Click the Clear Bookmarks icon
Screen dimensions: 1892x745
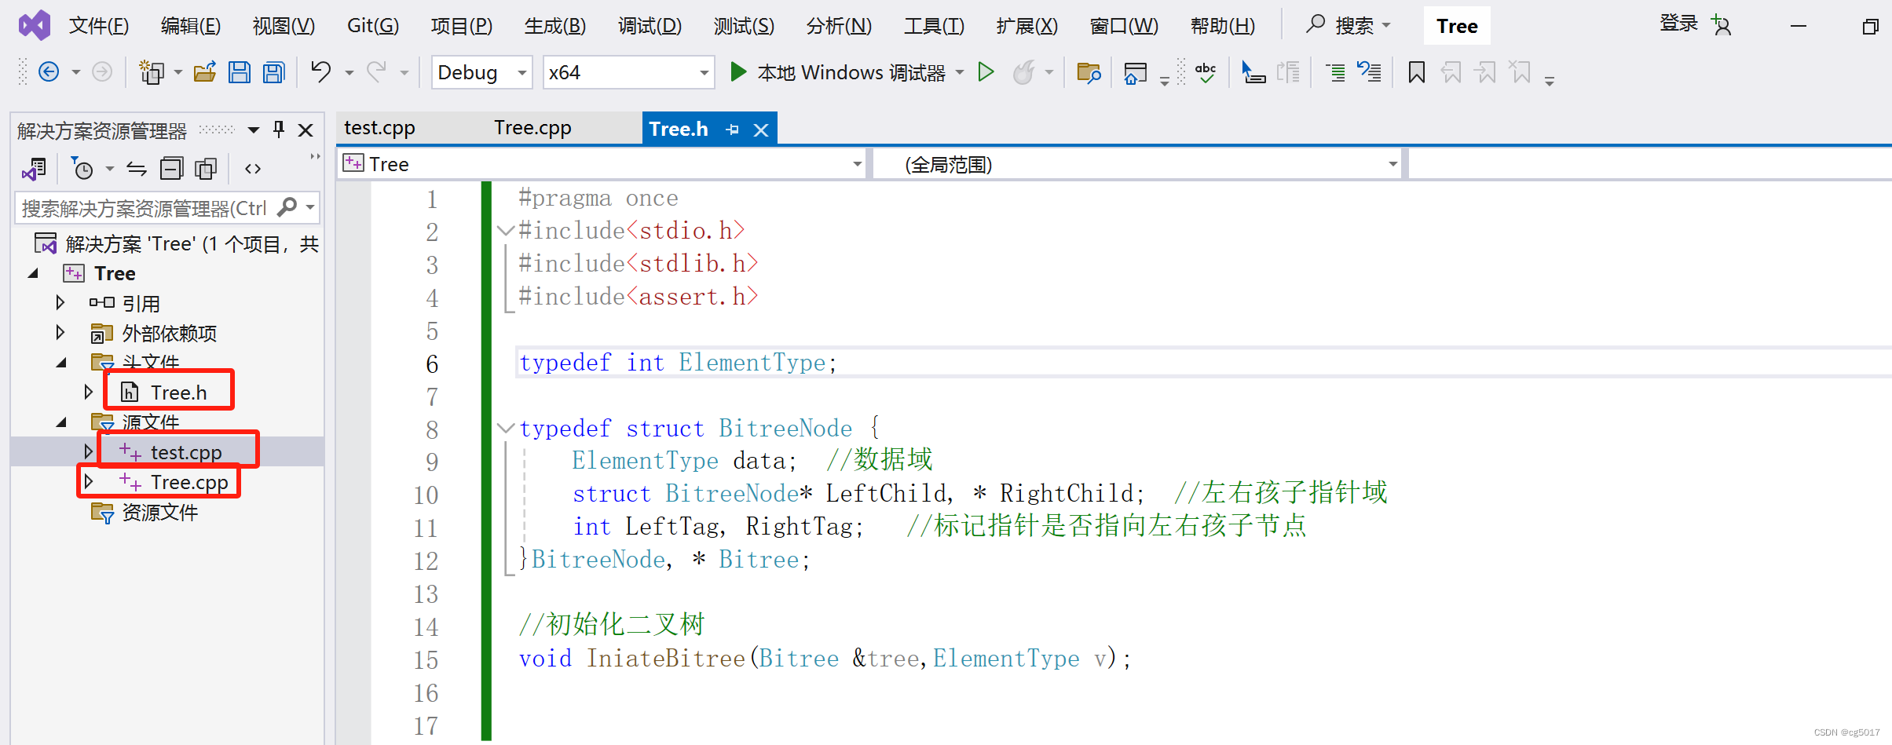[x=1521, y=72]
